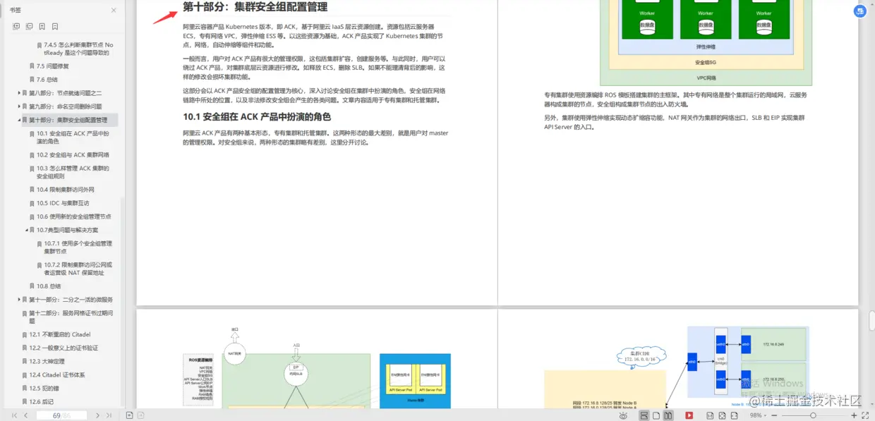The width and height of the screenshot is (875, 421).
Task: Open bookmark 12.5 犯的错
Action: [44, 389]
